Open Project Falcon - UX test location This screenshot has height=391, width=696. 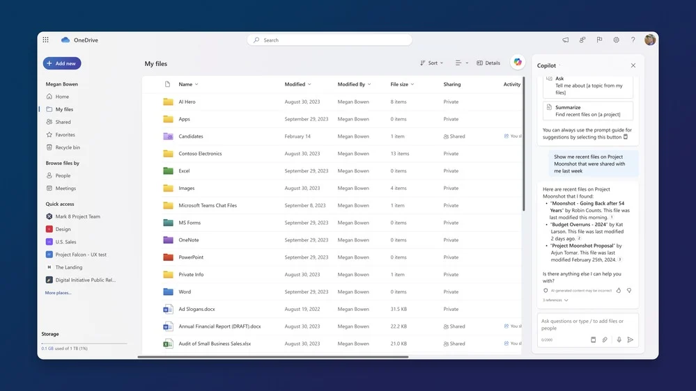[81, 255]
